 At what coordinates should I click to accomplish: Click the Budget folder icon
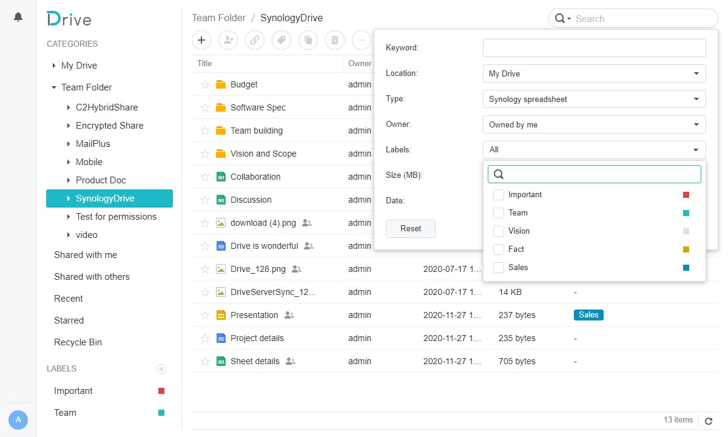click(221, 84)
